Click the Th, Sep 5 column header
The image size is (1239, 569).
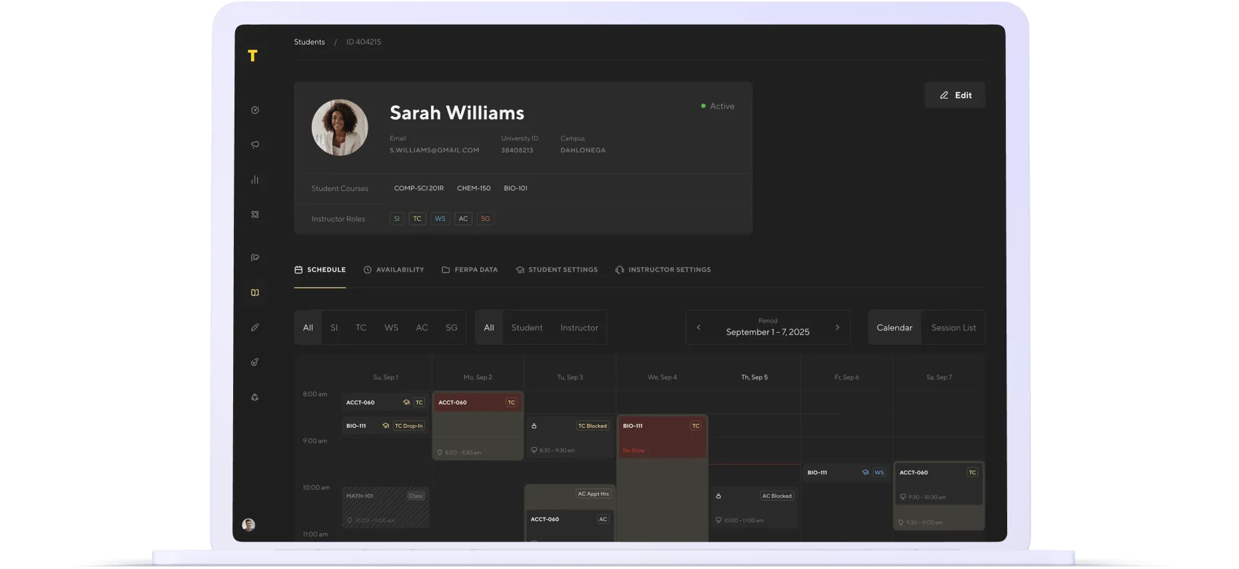[754, 377]
